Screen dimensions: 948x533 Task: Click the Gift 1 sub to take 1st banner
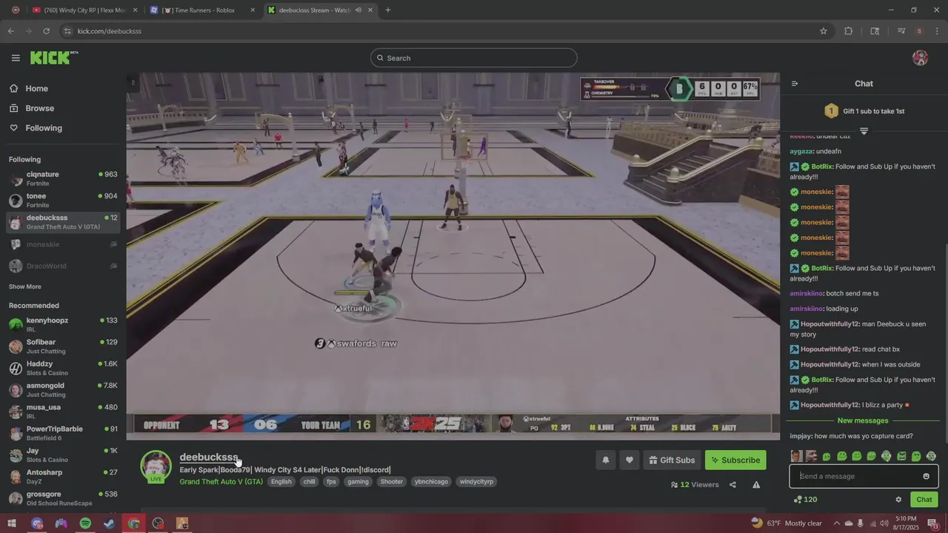click(864, 111)
